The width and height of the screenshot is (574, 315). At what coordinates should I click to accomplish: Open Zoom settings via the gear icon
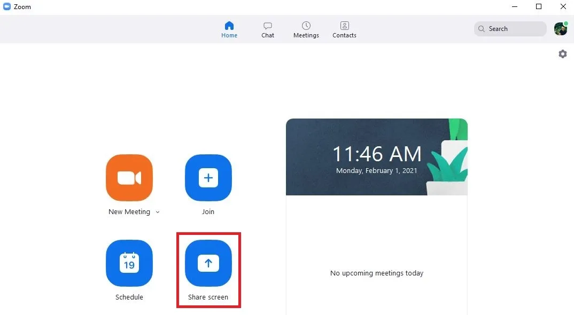(562, 54)
